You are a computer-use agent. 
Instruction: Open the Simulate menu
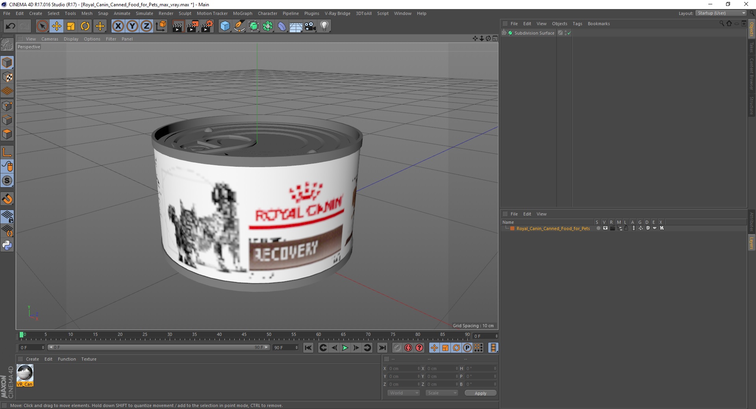(x=145, y=13)
